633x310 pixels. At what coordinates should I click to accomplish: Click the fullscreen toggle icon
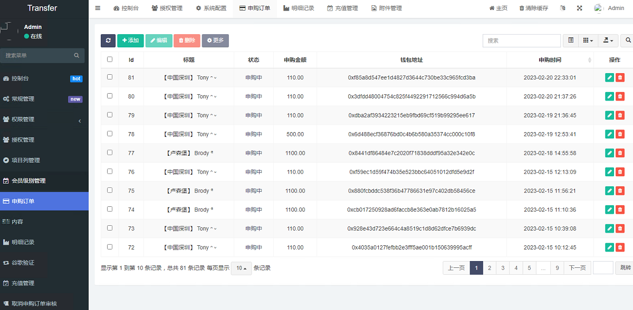point(580,8)
